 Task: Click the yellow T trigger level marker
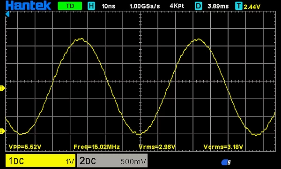tap(2, 88)
